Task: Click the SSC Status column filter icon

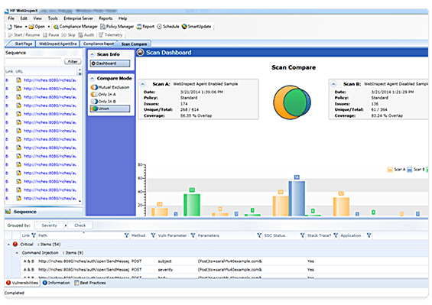Action: [303, 235]
